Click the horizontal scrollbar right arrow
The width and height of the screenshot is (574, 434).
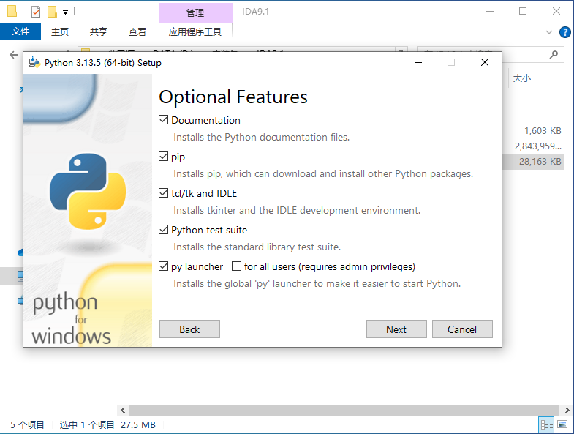pos(566,411)
